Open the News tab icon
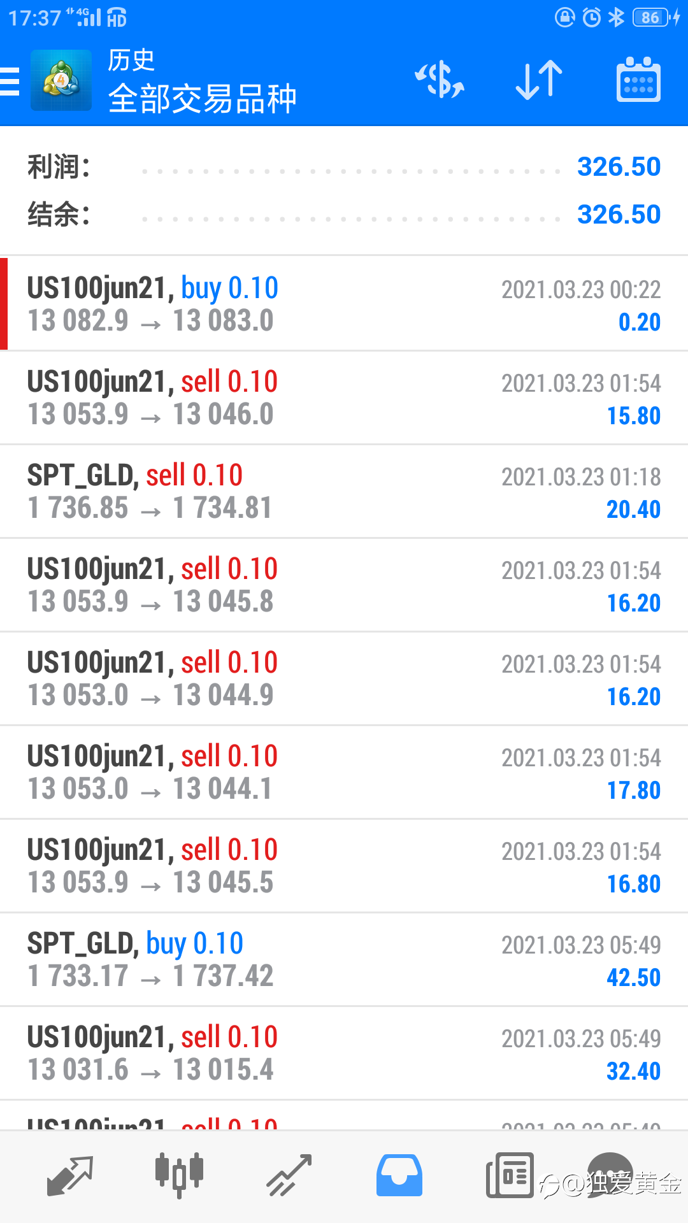 tap(510, 1176)
